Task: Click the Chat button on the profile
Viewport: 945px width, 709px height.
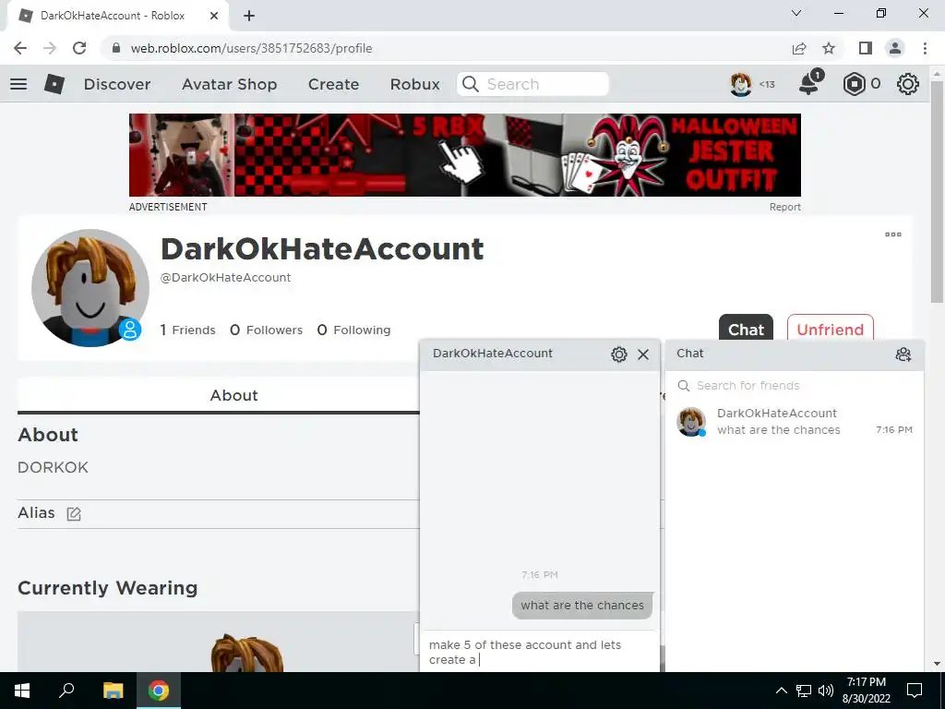Action: (x=746, y=330)
